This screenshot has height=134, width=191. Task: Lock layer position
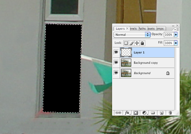pyautogui.click(x=137, y=43)
